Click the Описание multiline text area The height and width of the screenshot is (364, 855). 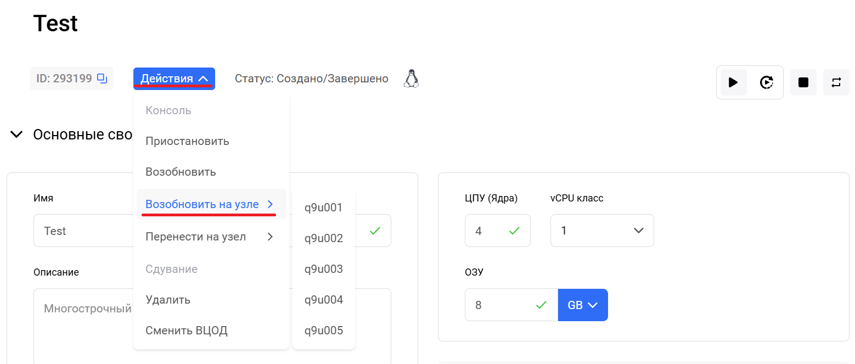click(212, 326)
